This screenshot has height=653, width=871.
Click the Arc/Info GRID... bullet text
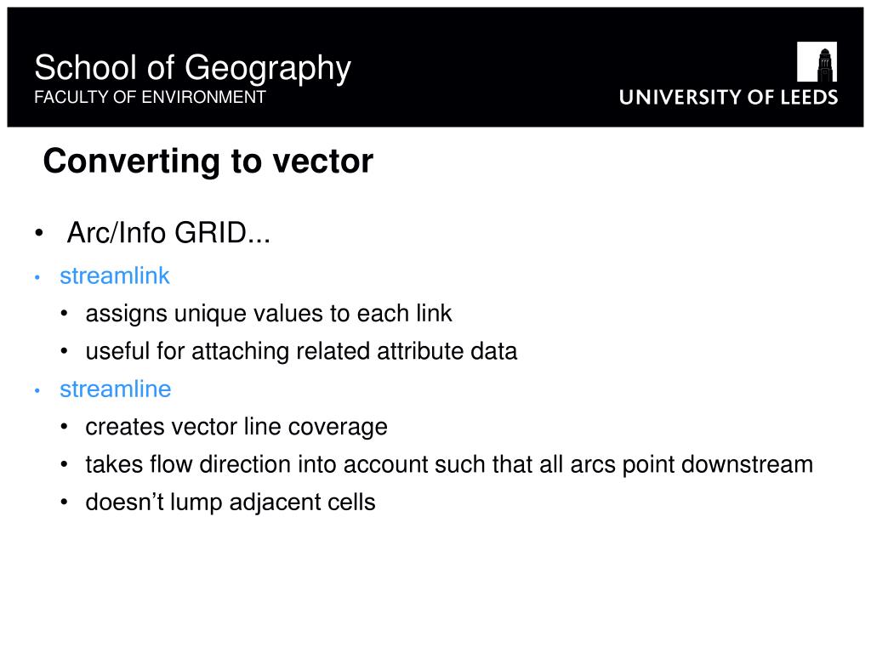coord(168,233)
